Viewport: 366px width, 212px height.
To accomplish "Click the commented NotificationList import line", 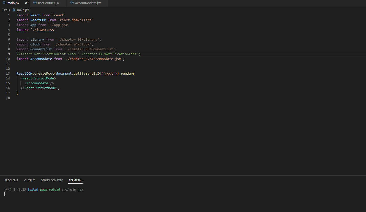I will pos(79,54).
